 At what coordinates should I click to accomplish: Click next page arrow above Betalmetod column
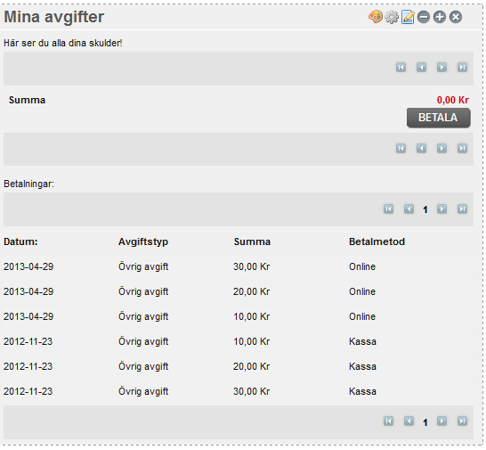441,209
